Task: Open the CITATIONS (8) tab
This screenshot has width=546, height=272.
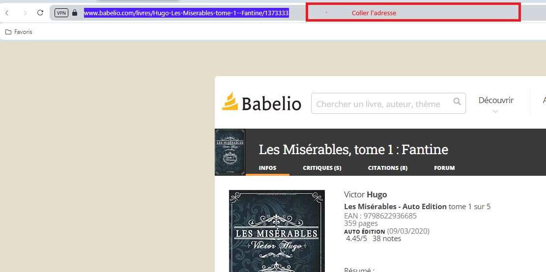Action: 388,168
